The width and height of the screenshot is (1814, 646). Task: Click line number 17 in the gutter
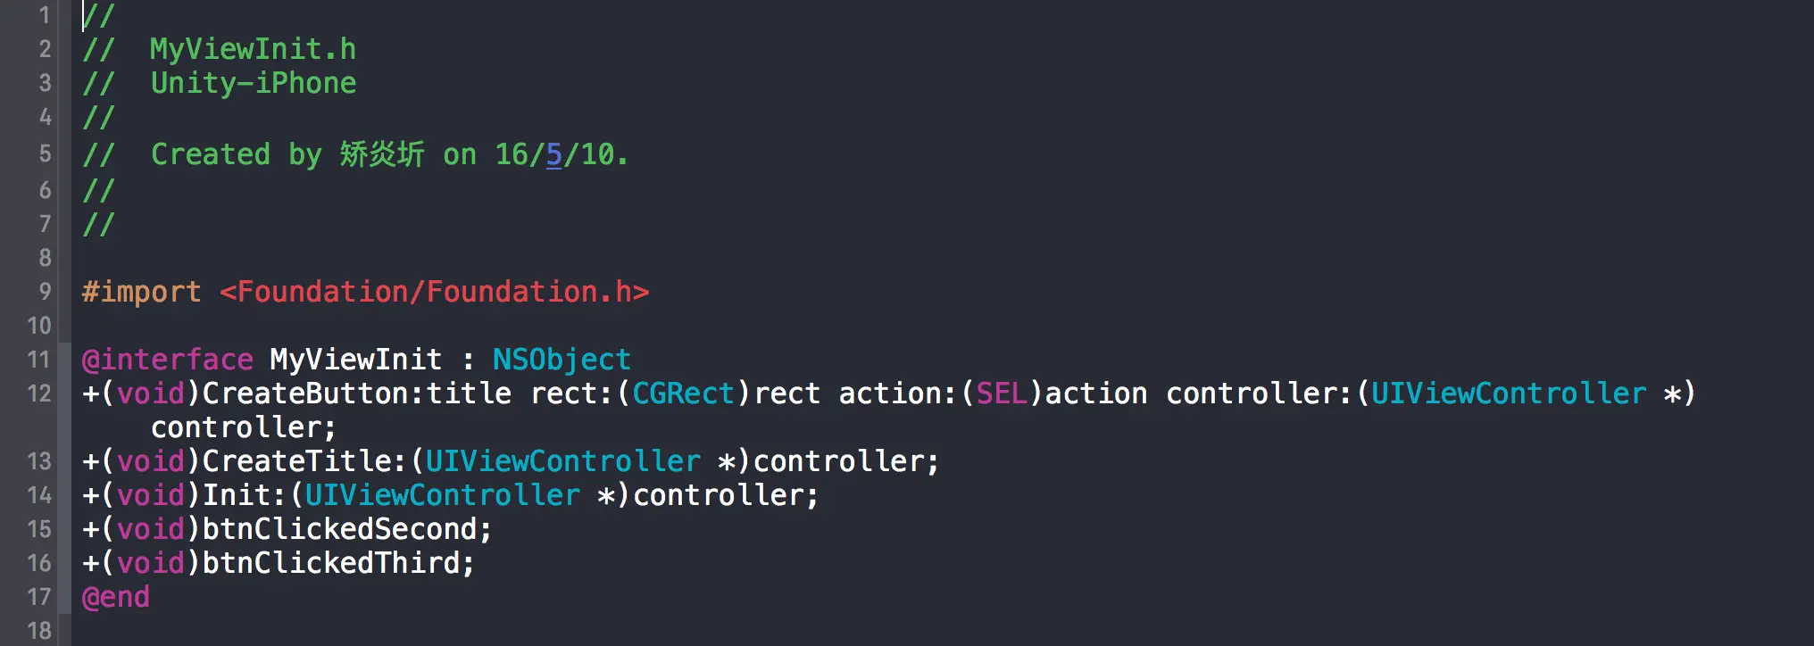(39, 597)
